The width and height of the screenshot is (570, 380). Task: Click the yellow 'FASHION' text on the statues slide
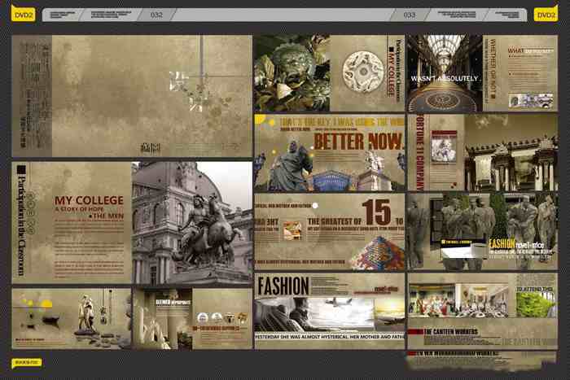click(x=502, y=244)
